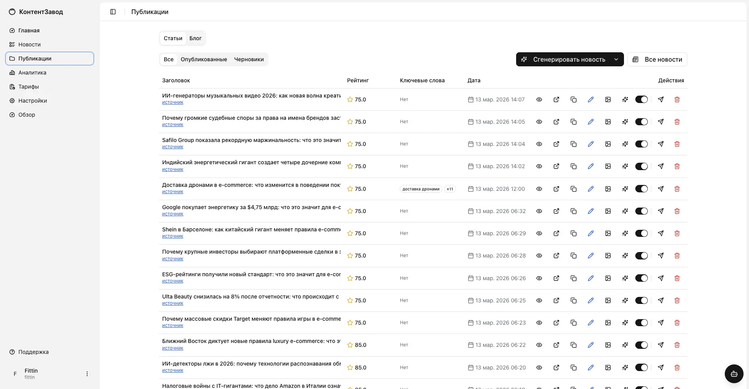
Task: Send the Доставка дронами article via paper plane
Action: click(x=660, y=189)
